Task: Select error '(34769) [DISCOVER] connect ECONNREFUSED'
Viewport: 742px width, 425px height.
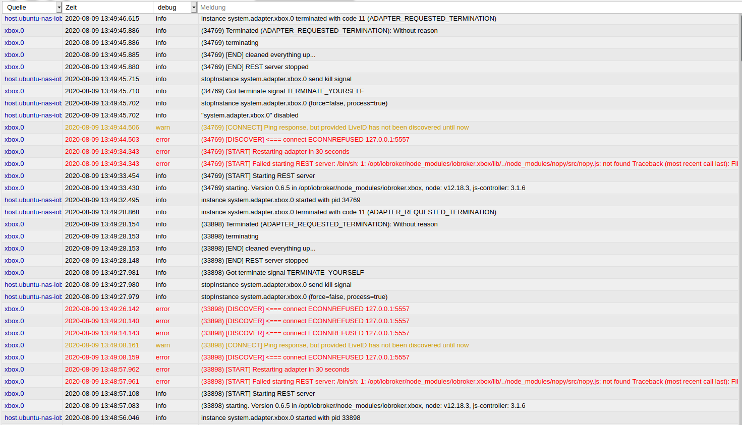Action: pyautogui.click(x=305, y=140)
